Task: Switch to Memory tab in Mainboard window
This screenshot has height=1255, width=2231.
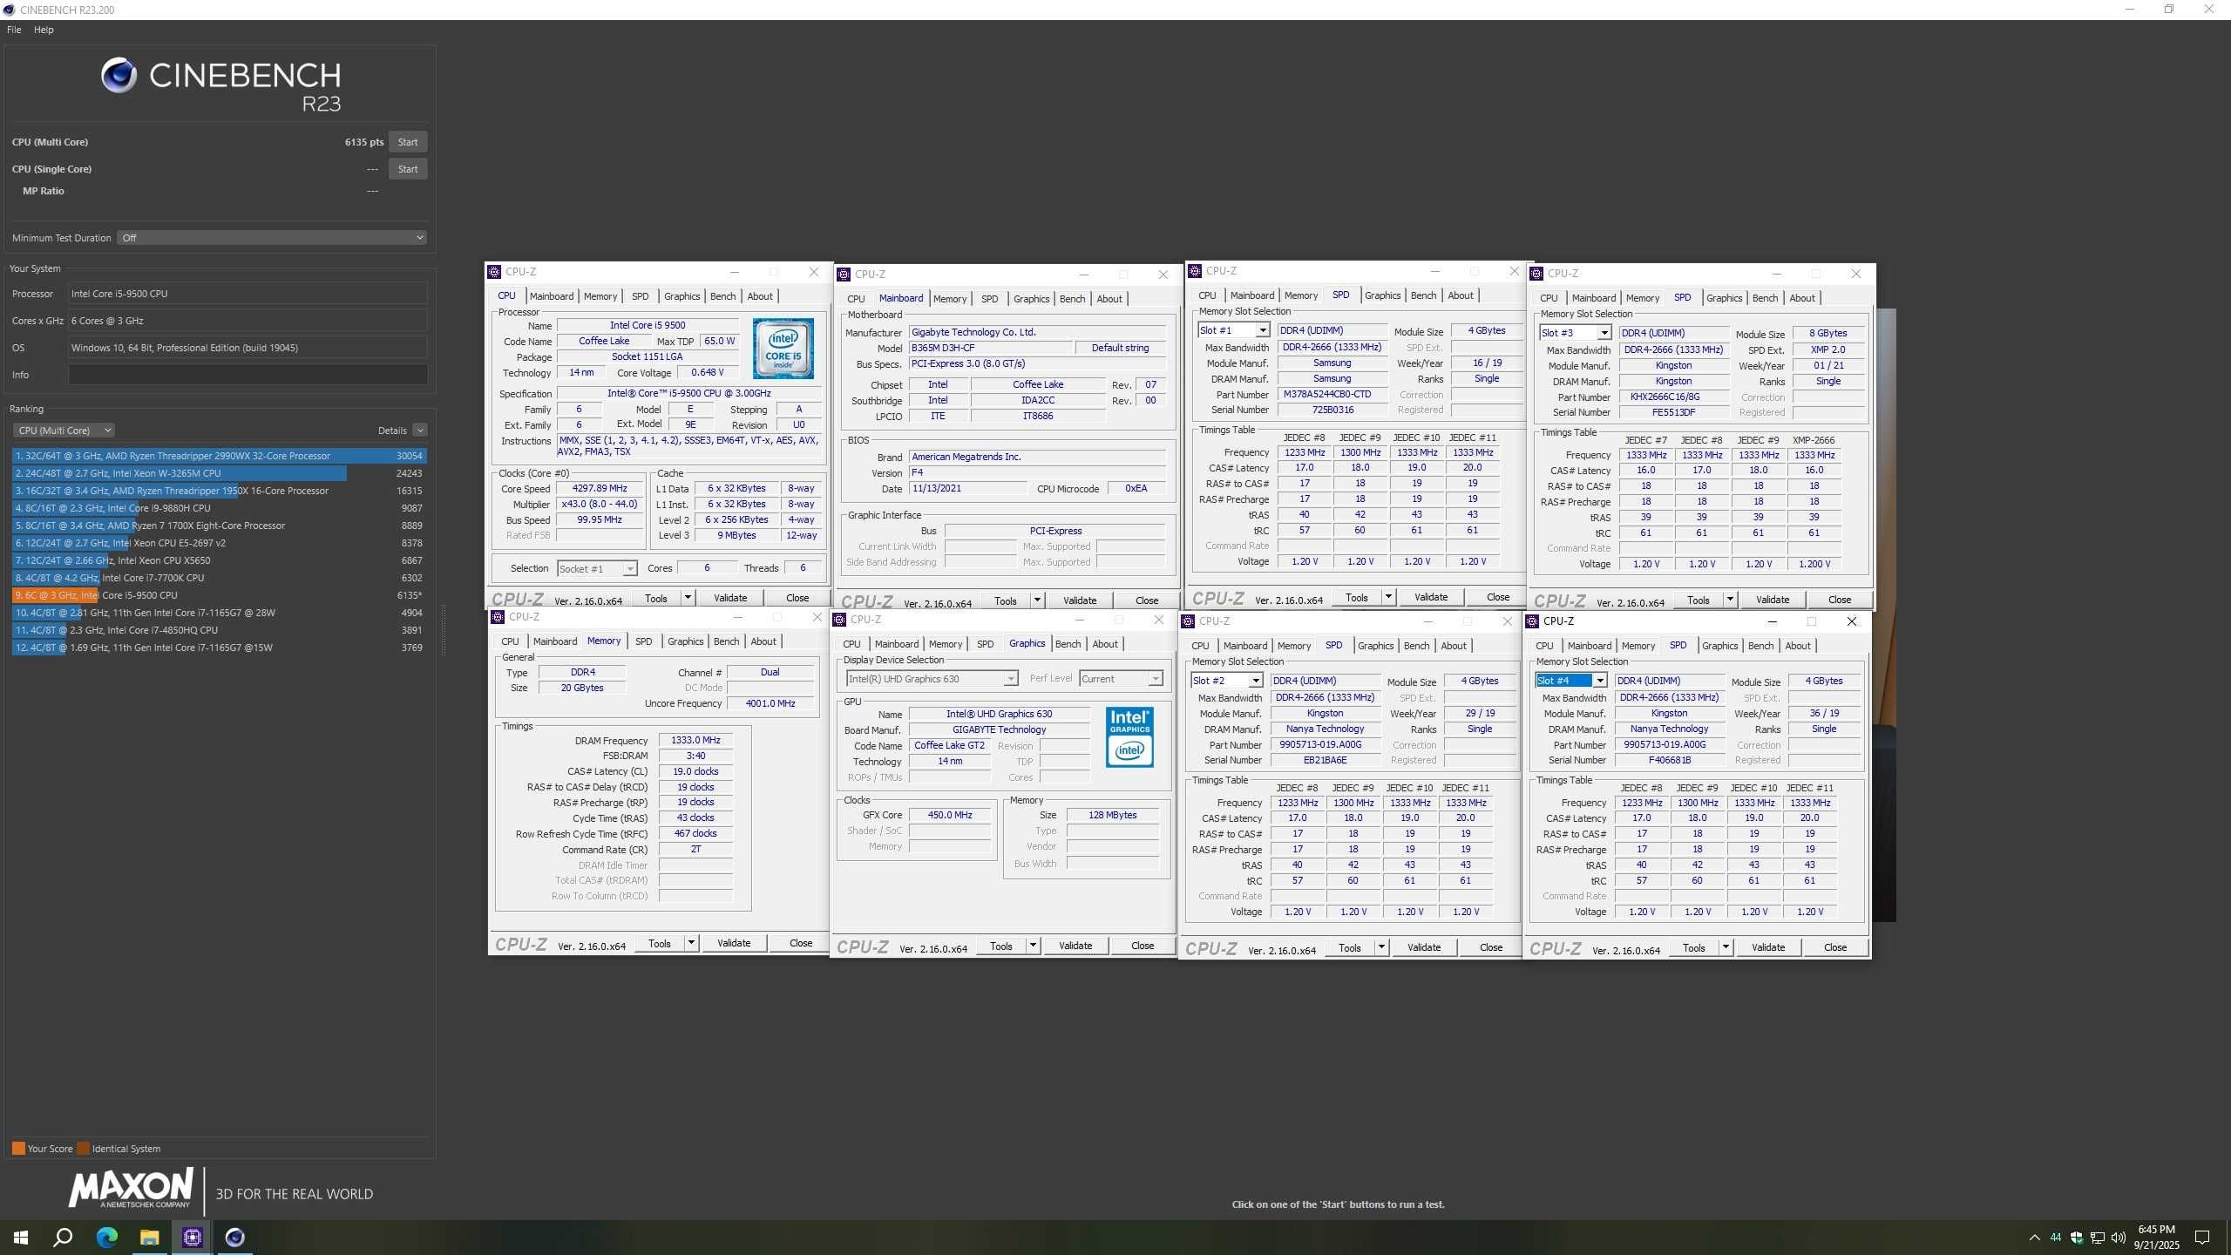Action: pyautogui.click(x=950, y=299)
